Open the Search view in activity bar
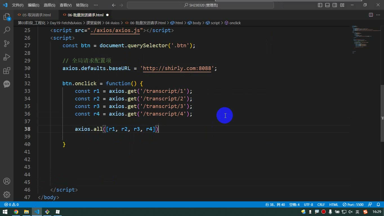 (7, 30)
